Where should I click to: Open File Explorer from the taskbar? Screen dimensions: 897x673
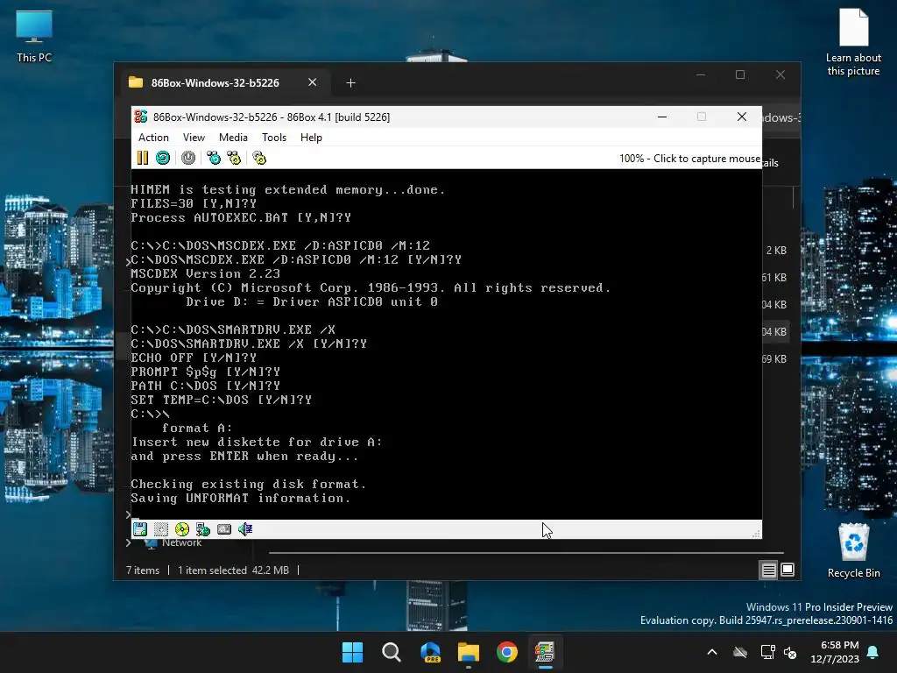pyautogui.click(x=469, y=652)
